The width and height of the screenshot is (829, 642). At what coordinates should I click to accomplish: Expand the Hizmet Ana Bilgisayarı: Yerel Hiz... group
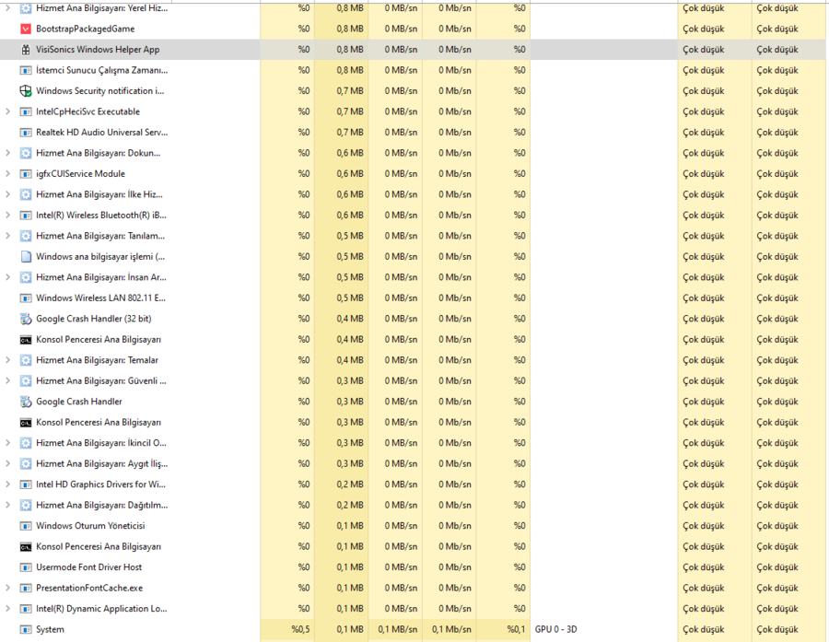point(7,8)
